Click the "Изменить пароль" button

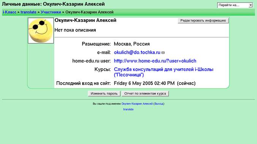(104, 94)
